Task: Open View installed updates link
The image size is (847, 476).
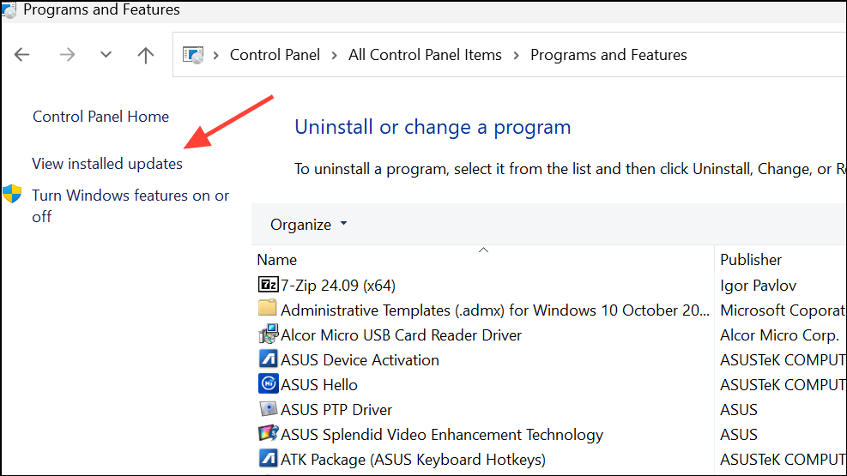Action: tap(107, 163)
